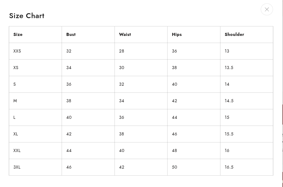Select the Waist column header
The width and height of the screenshot is (283, 187).
coord(125,34)
